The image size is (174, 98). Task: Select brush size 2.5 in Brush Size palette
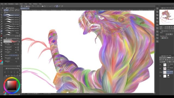pos(17,72)
